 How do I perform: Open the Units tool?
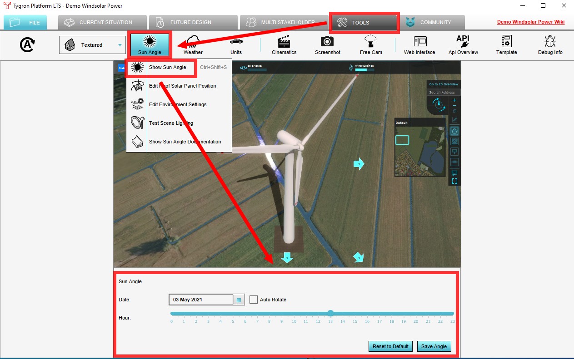click(x=236, y=45)
